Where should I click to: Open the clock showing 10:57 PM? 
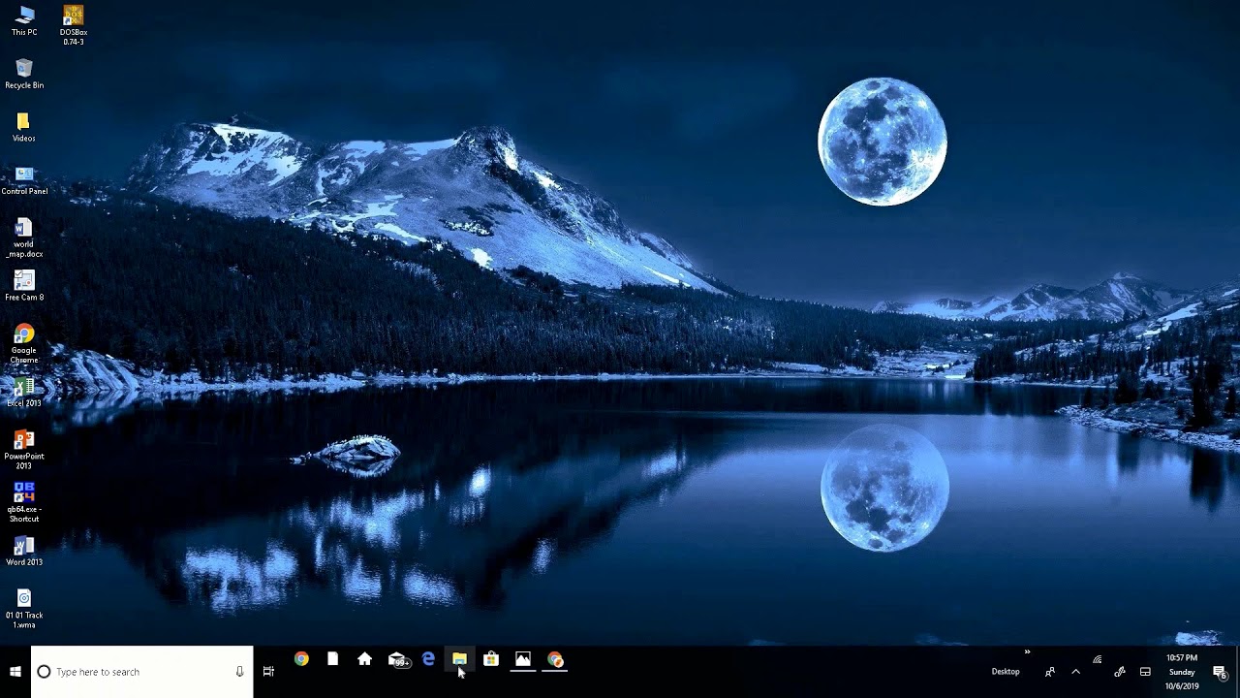[1182, 672]
